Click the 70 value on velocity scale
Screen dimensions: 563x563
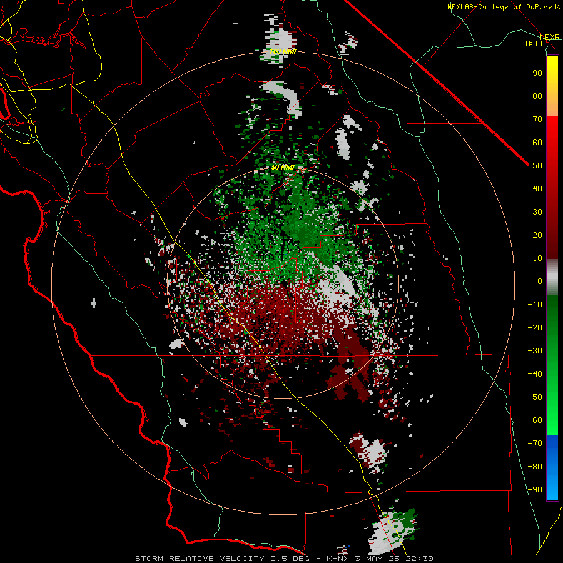(537, 119)
